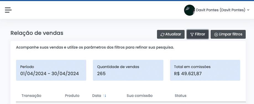
Task: Click the circled X icon in Limpar filtros
Action: pyautogui.click(x=216, y=34)
